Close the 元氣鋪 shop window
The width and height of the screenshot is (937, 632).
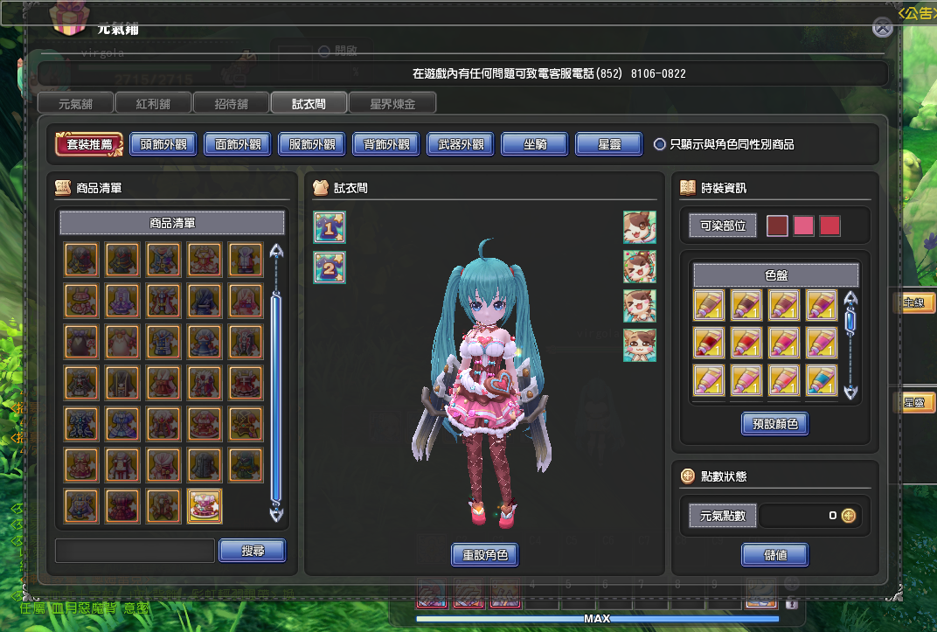click(883, 27)
